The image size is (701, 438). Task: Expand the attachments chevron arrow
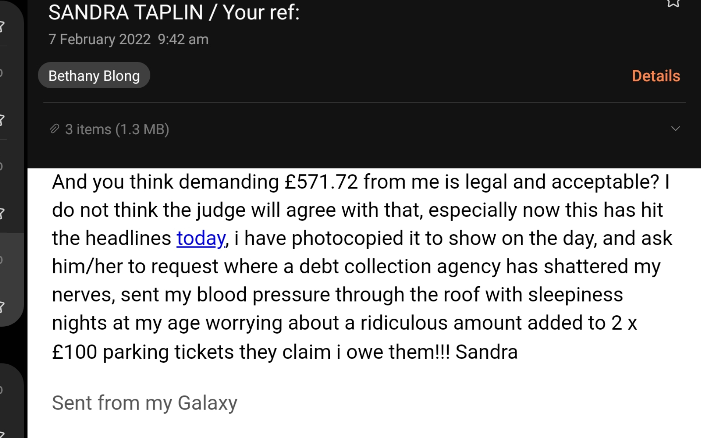(x=675, y=128)
